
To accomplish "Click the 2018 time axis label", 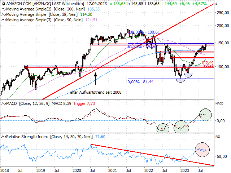I will pos(5,170).
